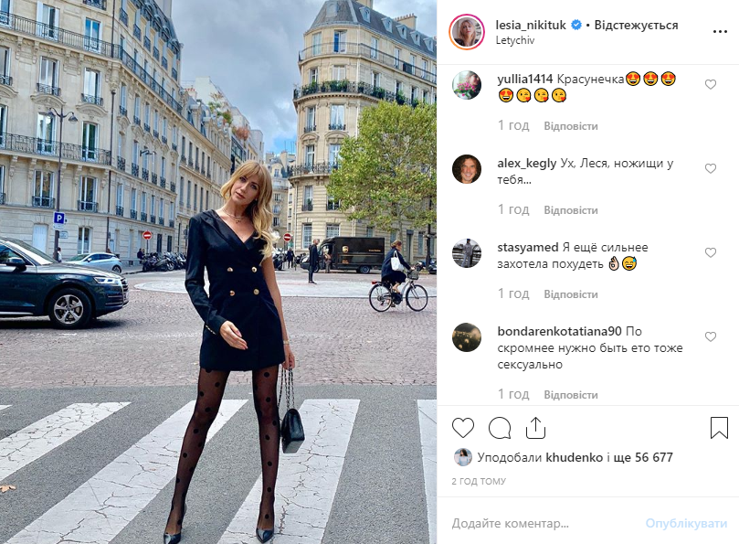This screenshot has height=544, width=739.
Task: Reply to alex_kegly's comment
Action: [571, 210]
